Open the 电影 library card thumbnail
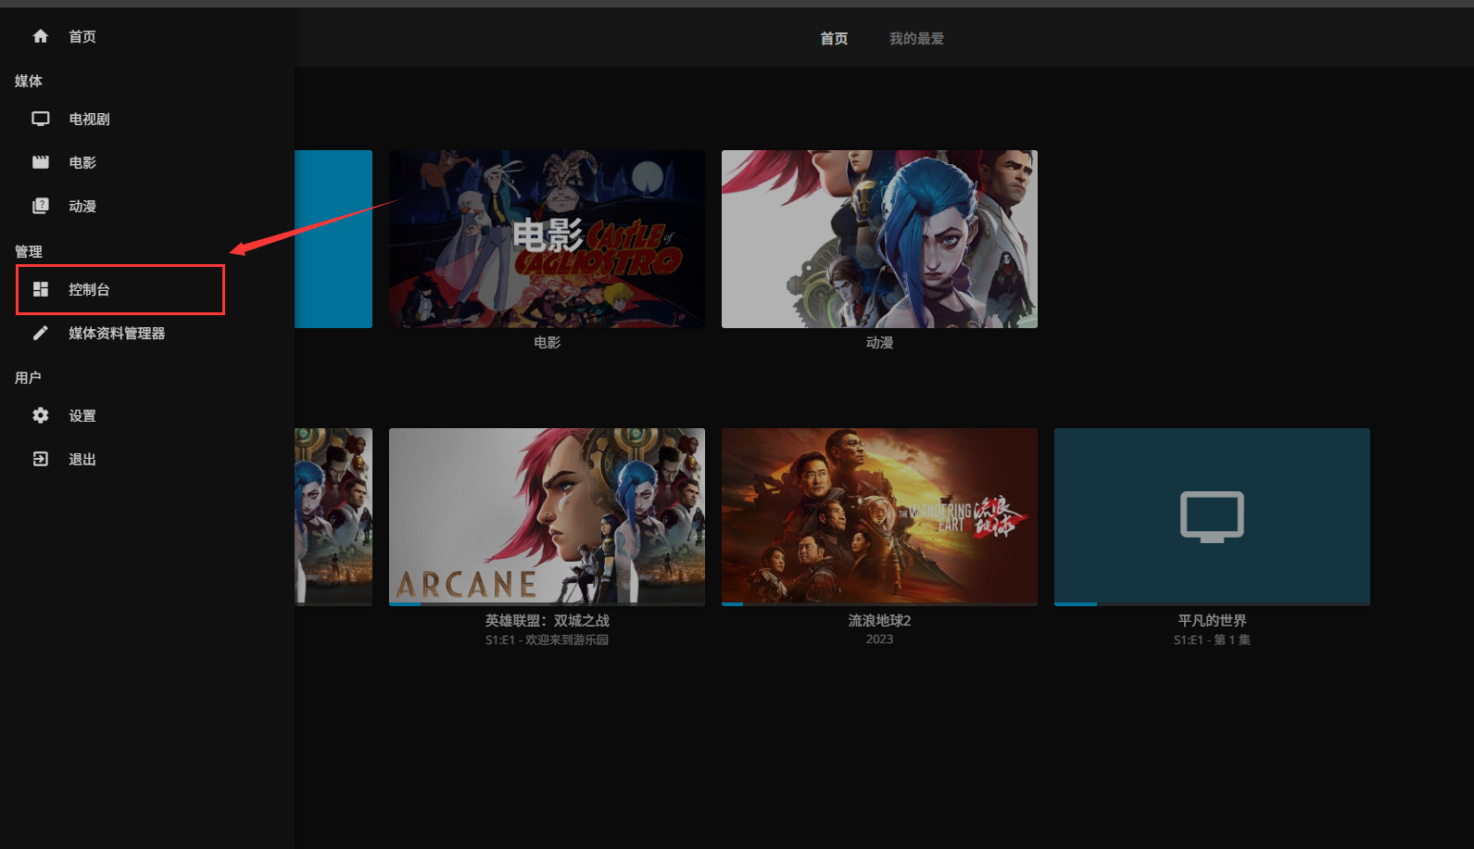Screen dimensions: 1474x849 point(547,239)
